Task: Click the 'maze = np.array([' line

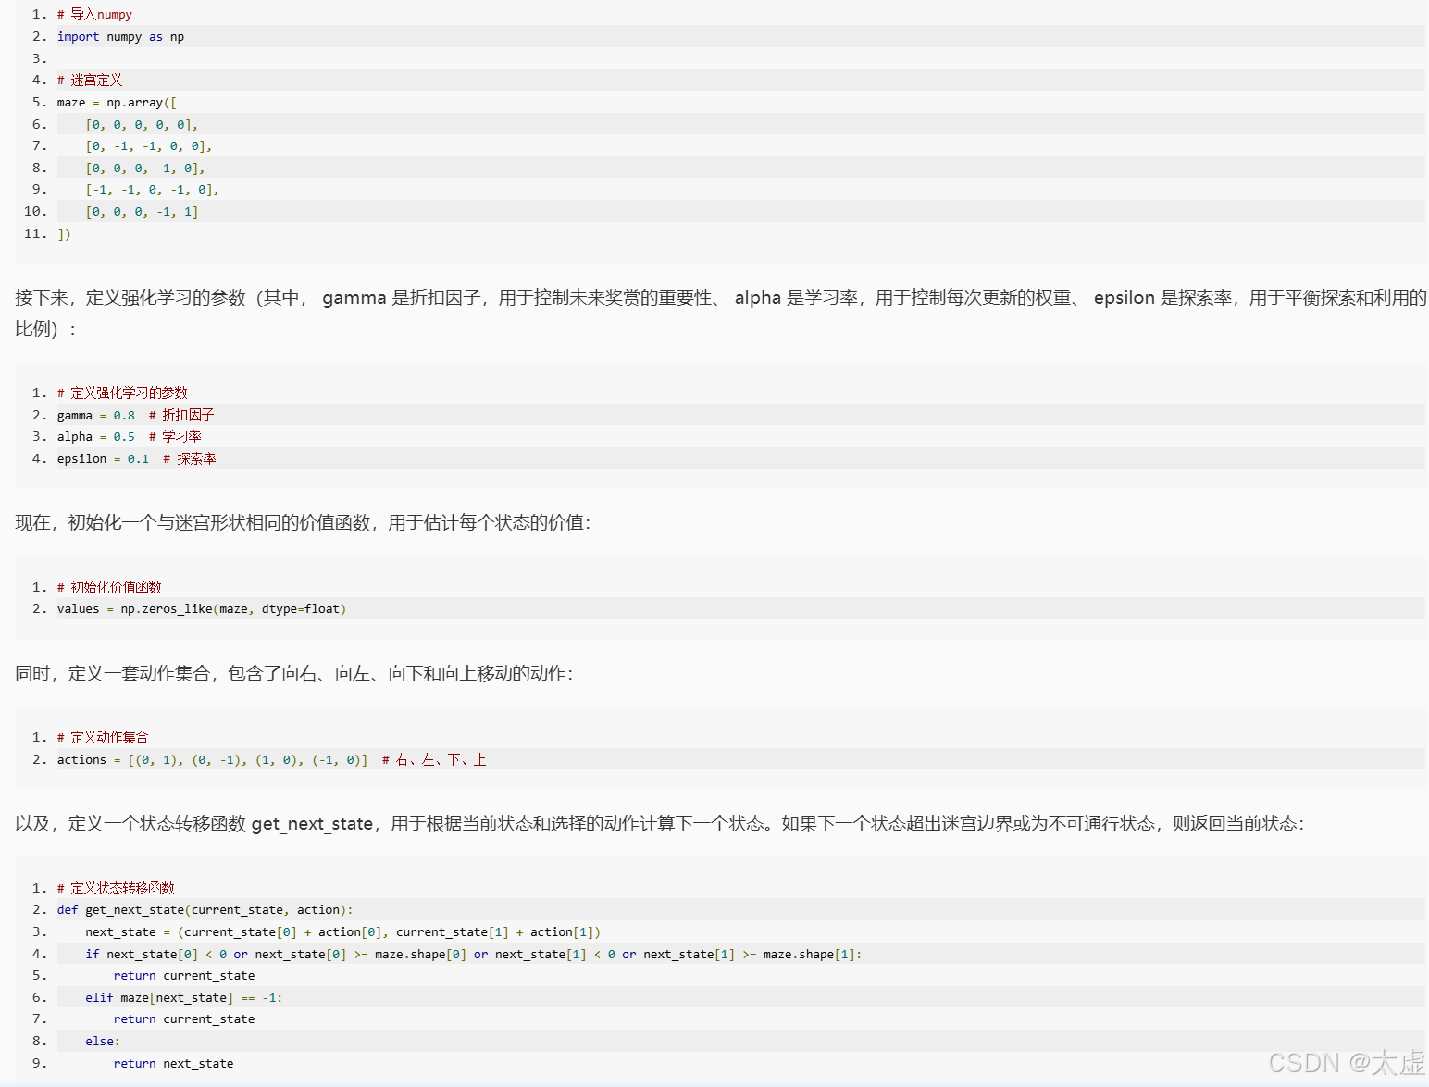Action: 117,103
